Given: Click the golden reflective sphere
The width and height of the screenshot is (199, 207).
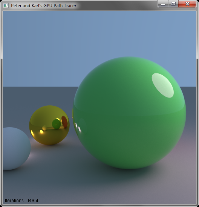Looking at the screenshot, I should [49, 125].
